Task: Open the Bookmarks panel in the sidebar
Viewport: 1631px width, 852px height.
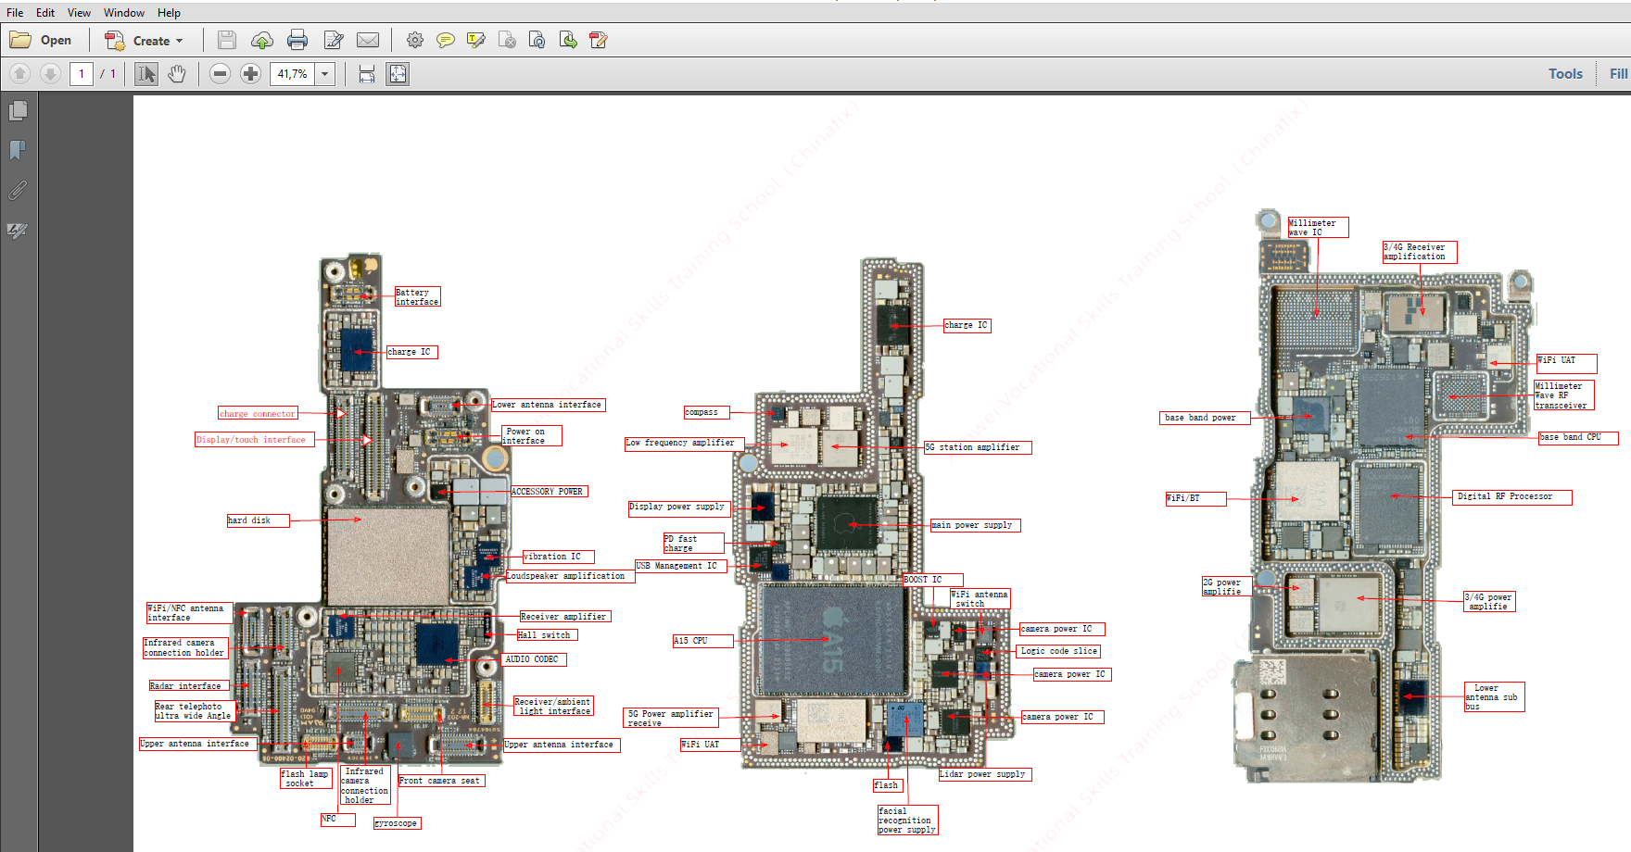Action: [18, 150]
